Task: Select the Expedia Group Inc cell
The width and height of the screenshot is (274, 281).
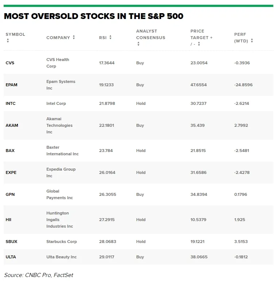Action: coord(61,172)
